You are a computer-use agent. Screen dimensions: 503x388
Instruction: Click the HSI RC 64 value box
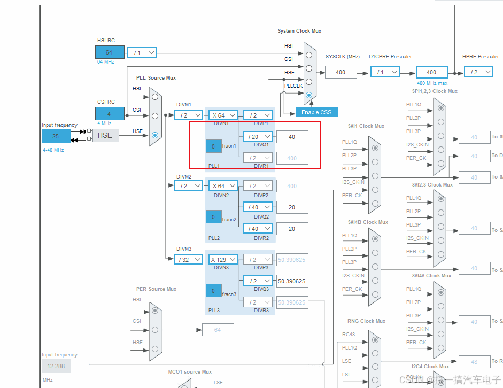click(110, 52)
